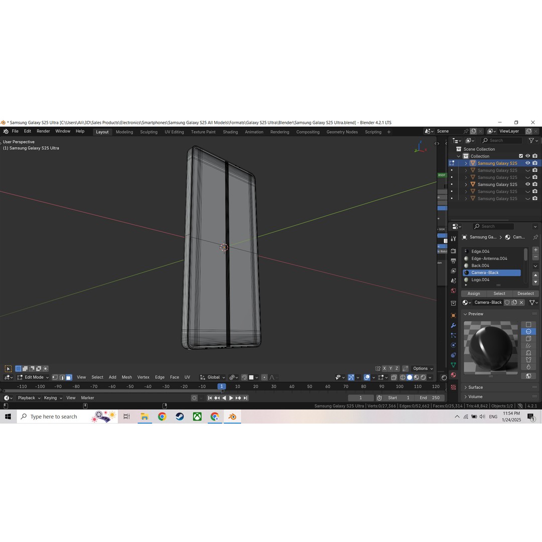Click the Deselect button
This screenshot has width=542, height=542.
pos(525,294)
